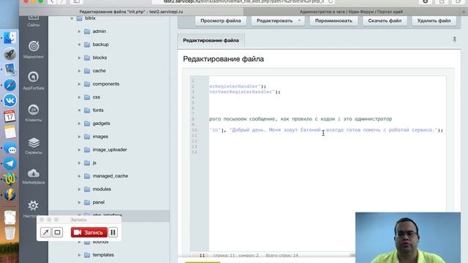
Task: Select the arrow drawing tool in recorder
Action: point(45,232)
